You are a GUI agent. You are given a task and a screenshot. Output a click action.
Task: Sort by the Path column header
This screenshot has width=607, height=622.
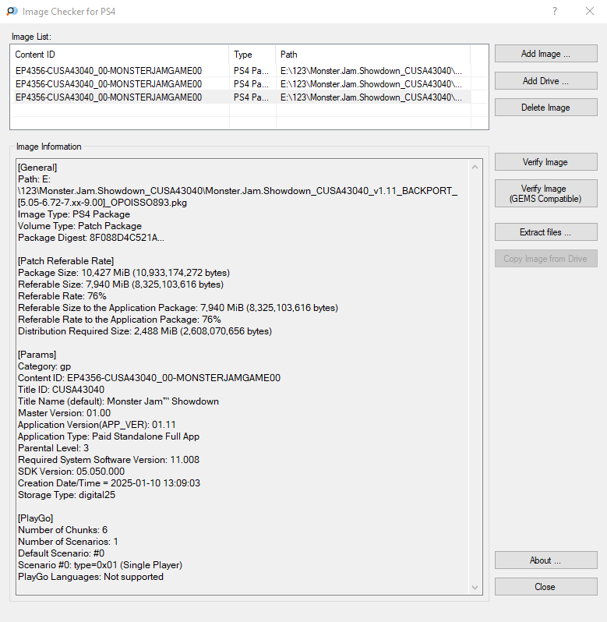point(372,55)
